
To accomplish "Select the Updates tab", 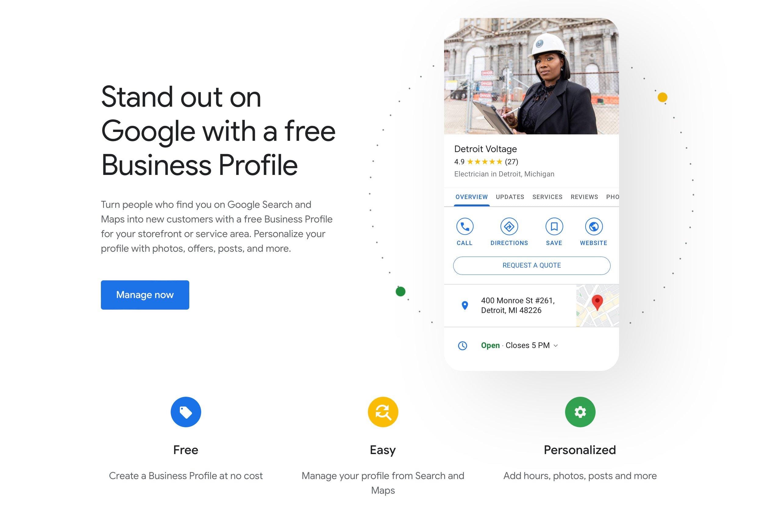I will 510,197.
